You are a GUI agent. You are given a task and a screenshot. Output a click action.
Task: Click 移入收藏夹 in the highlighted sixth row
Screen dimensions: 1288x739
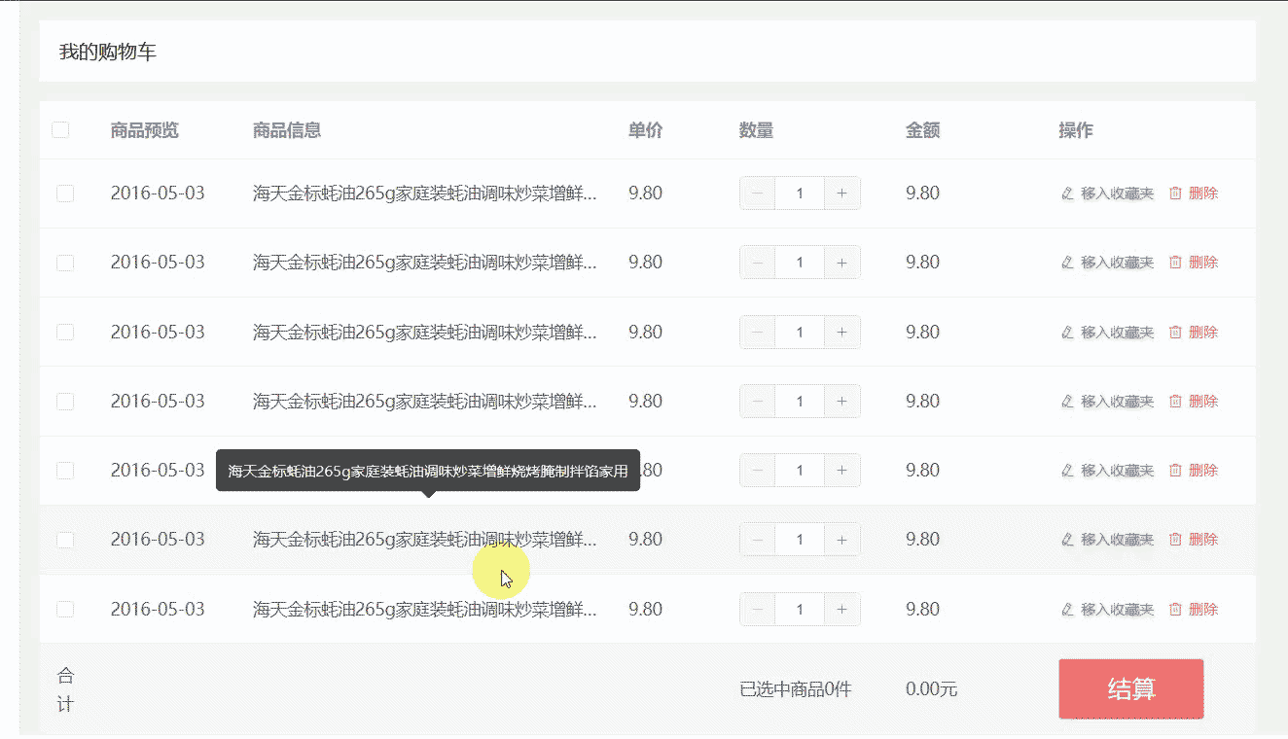point(1107,540)
